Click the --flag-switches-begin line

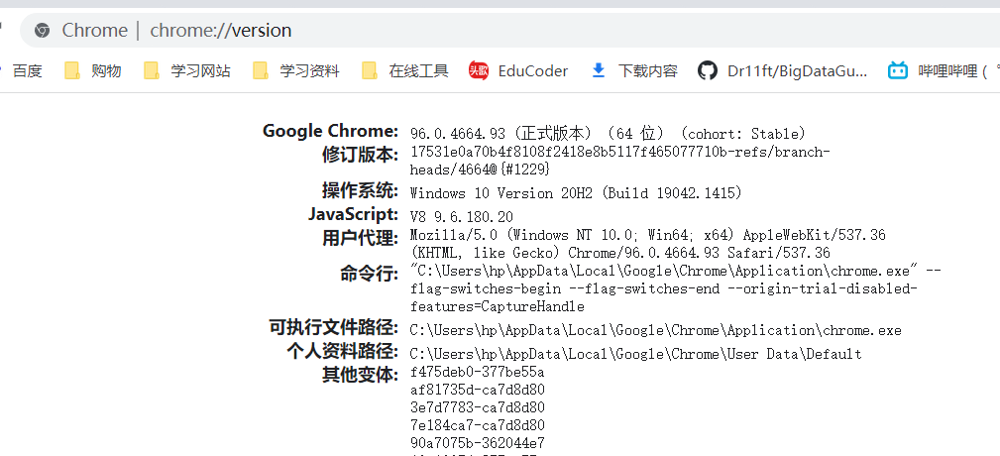(664, 288)
